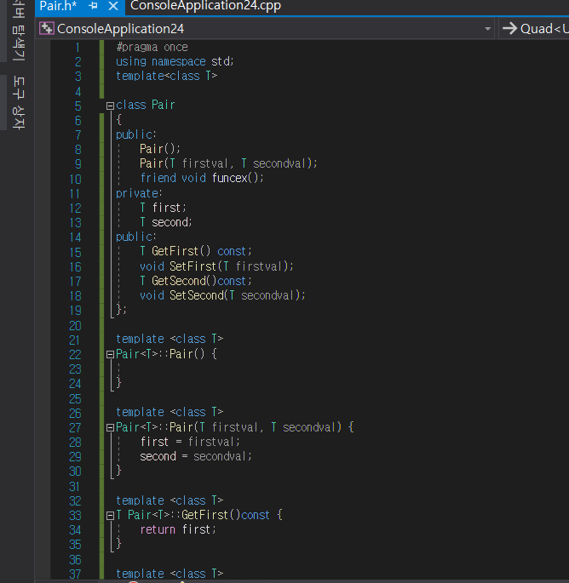This screenshot has height=583, width=569.
Task: Open the ConsoleApplication24.cpp tab
Action: pyautogui.click(x=205, y=6)
